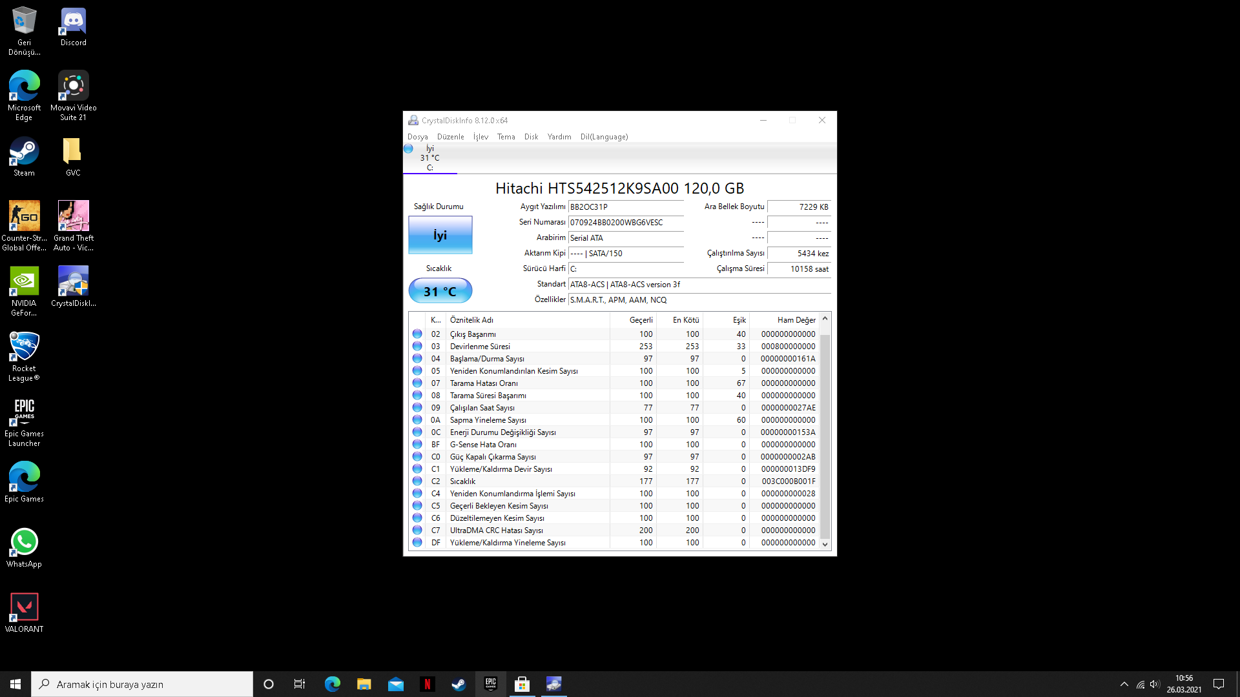Click the Ham Değer column header
Screen dimensions: 1240x697
coord(796,320)
